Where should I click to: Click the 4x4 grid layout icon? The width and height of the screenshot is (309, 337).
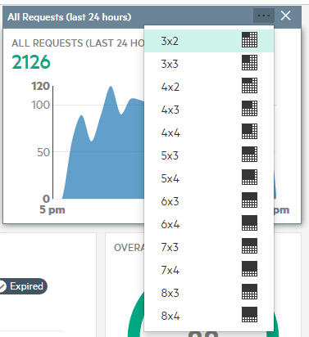(x=249, y=132)
